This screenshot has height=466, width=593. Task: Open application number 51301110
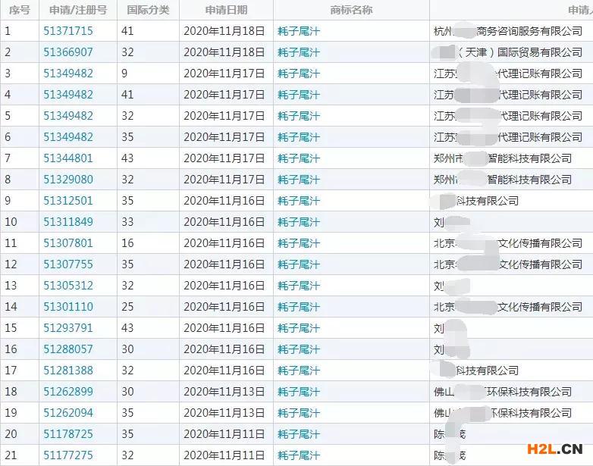click(68, 307)
